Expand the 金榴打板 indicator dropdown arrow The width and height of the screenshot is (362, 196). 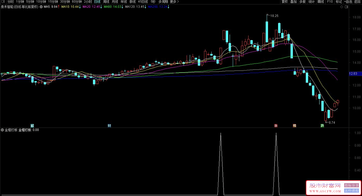[3, 130]
